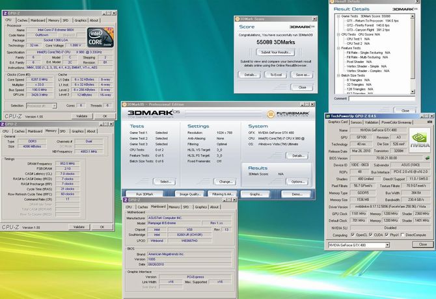
Task: Open the NVIDIA GeForce GTX 480 dropdown
Action: tap(387, 245)
